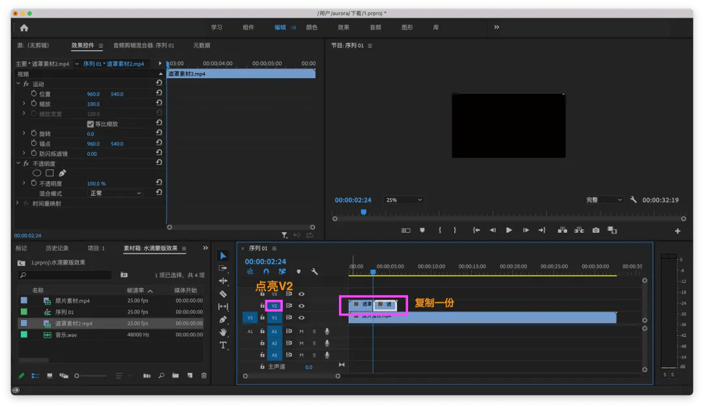
Task: Click the Program monitor playhead marker
Action: [x=364, y=212]
